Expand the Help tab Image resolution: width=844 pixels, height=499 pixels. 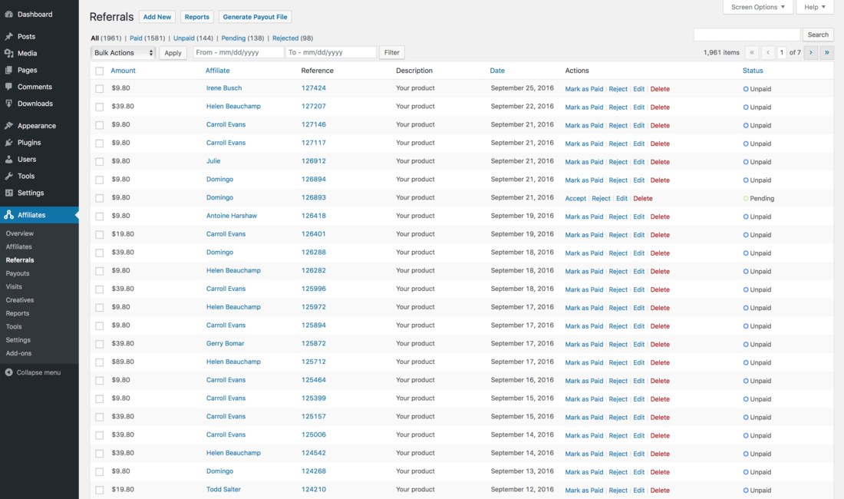[x=815, y=7]
